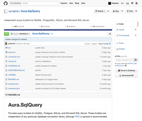Open the branch develop-2 selector
The height and width of the screenshot is (121, 142).
point(20,34)
